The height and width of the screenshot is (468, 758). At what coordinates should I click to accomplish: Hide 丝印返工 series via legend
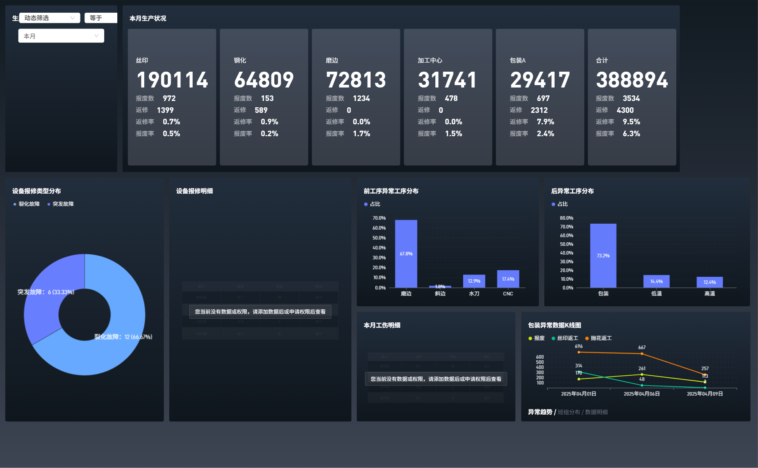tap(565, 338)
